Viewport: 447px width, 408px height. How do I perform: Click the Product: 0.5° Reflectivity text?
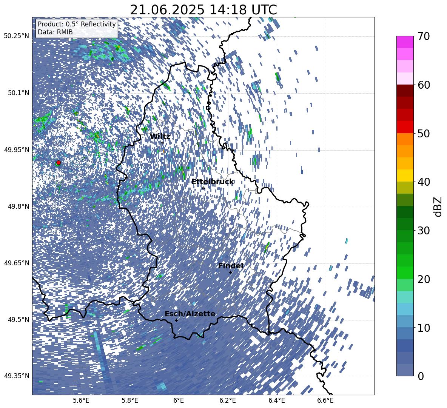coord(77,24)
